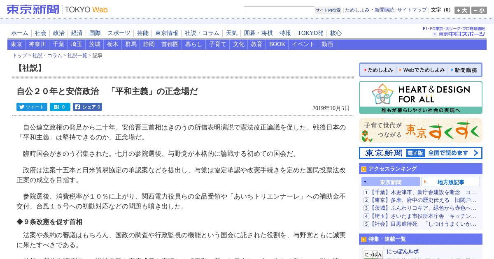
Task: Open the 東京新聞 電子版 banner
Action: [421, 153]
